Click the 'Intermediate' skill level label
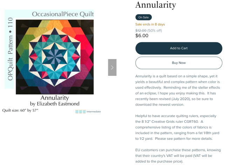 pyautogui.click(x=94, y=111)
